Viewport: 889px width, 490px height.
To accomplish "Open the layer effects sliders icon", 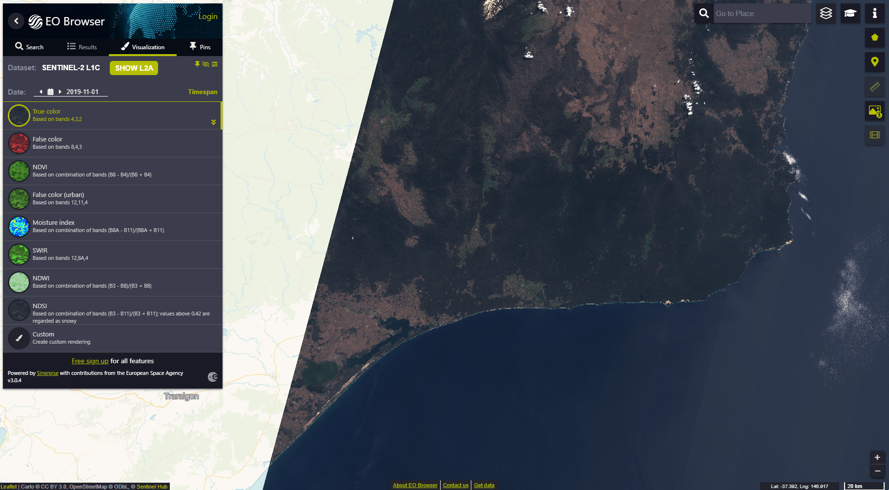I will tap(215, 64).
